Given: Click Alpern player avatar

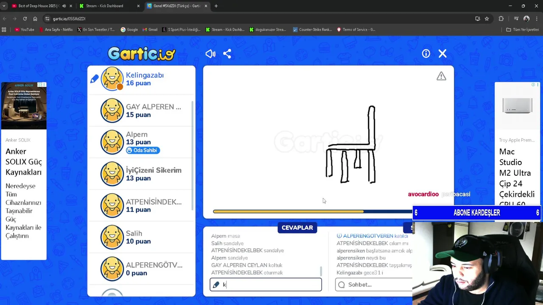Looking at the screenshot, I should [x=112, y=142].
